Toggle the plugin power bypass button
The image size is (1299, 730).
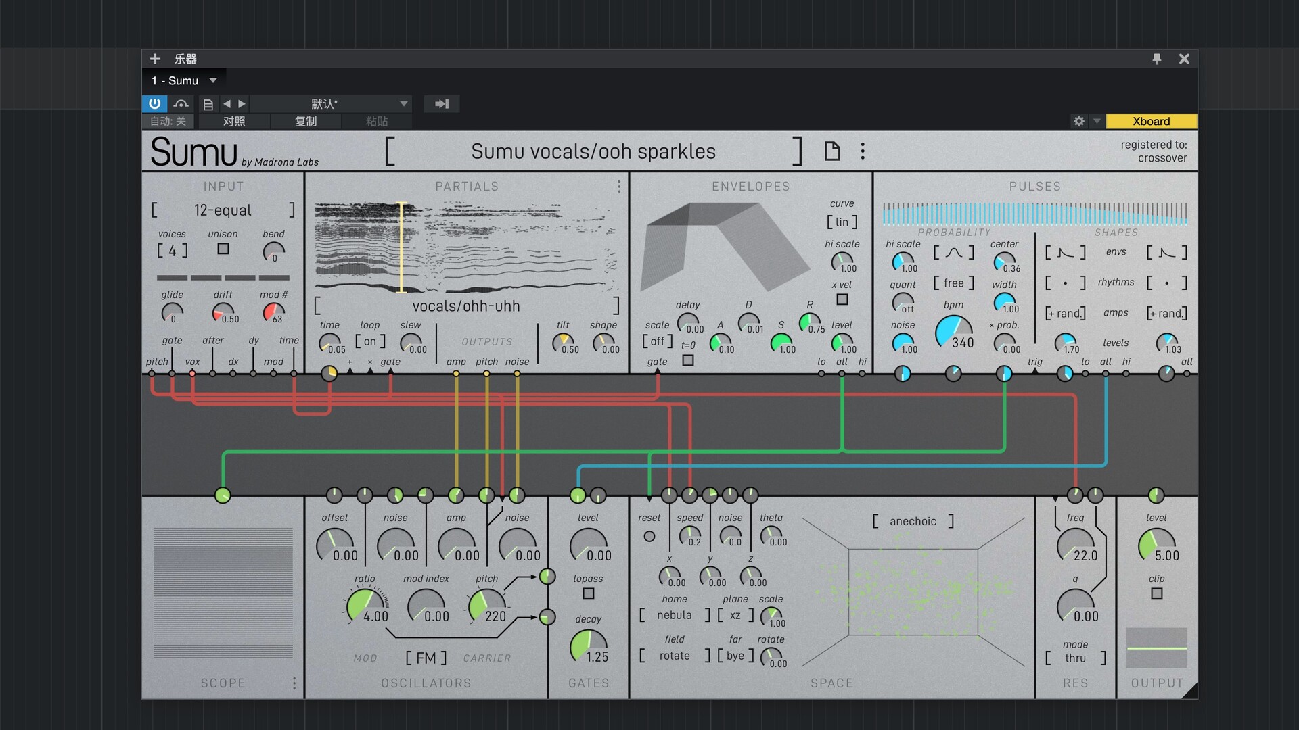154,103
